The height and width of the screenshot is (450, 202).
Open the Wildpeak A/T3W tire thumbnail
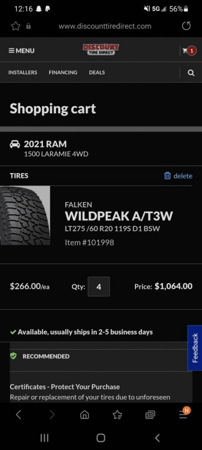click(x=25, y=216)
